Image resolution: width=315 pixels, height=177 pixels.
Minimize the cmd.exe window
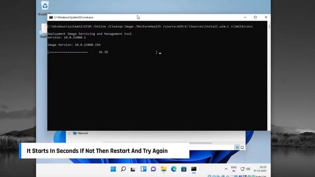245,17
